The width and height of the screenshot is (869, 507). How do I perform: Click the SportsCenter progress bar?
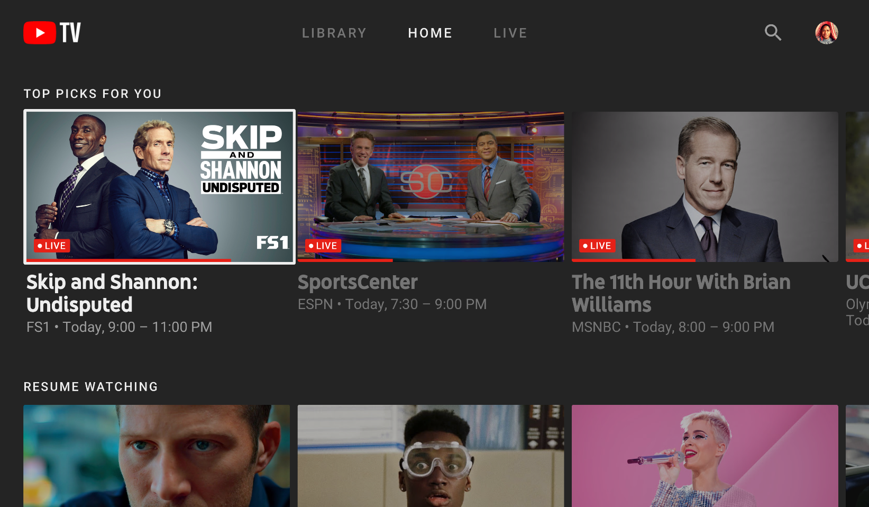(x=431, y=260)
